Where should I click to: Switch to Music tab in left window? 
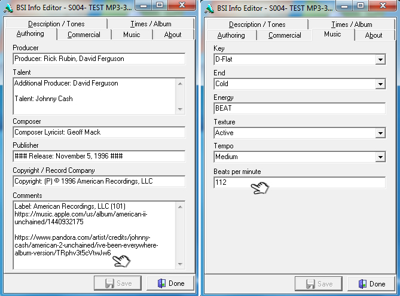[132, 35]
